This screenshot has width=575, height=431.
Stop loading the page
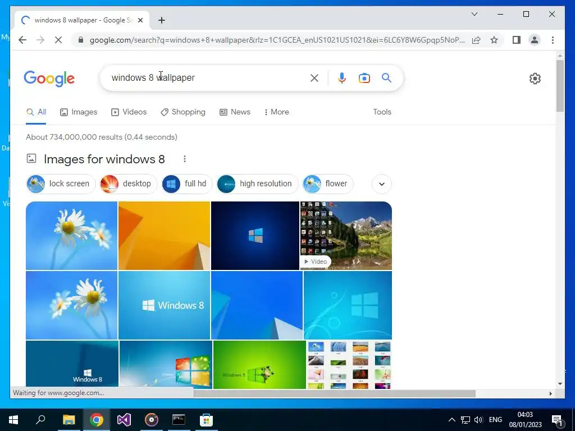click(x=58, y=40)
